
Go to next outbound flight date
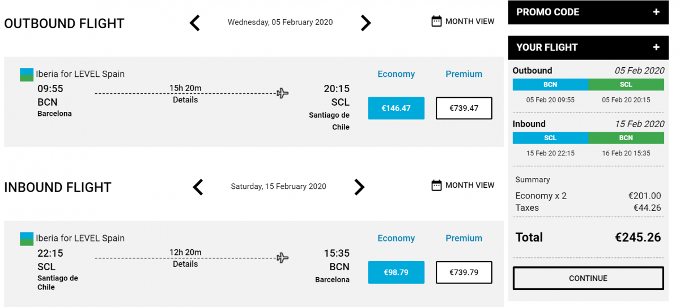click(366, 23)
